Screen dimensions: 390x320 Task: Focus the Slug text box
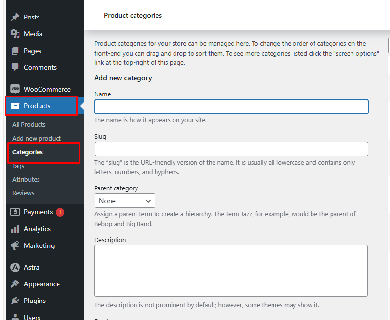(231, 149)
